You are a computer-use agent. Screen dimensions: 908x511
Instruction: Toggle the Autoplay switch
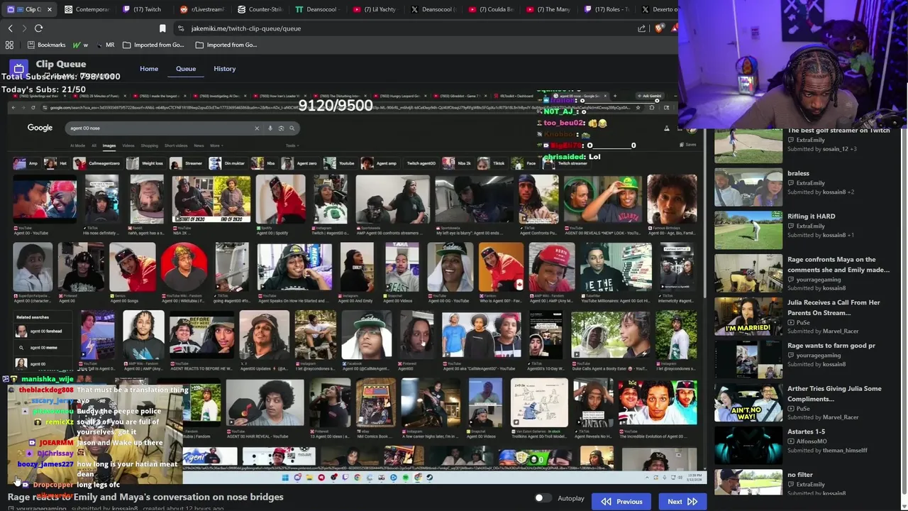tap(543, 498)
